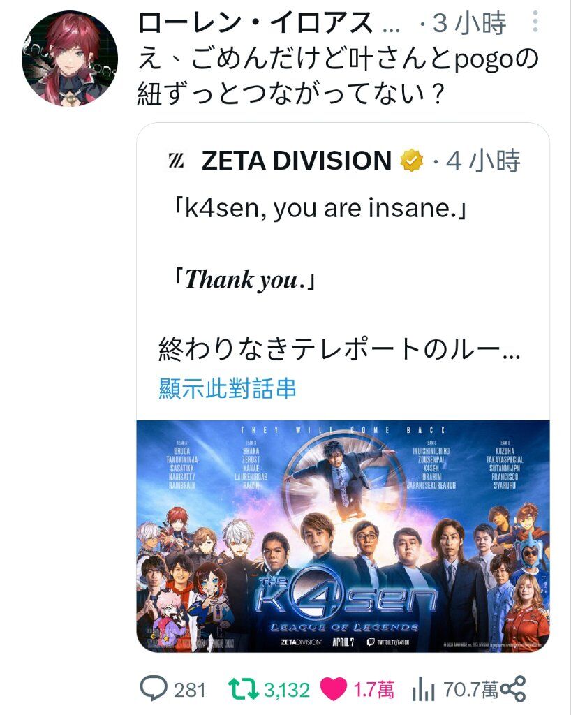Open the three-dot more options menu
The height and width of the screenshot is (715, 571).
coord(535,22)
